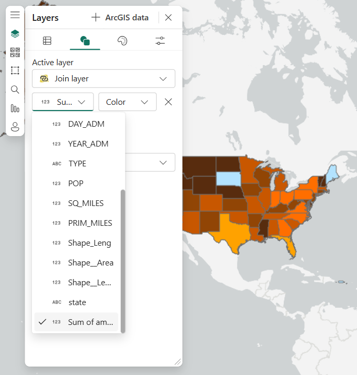Open the Color style dropdown
The image size is (357, 375).
[128, 102]
